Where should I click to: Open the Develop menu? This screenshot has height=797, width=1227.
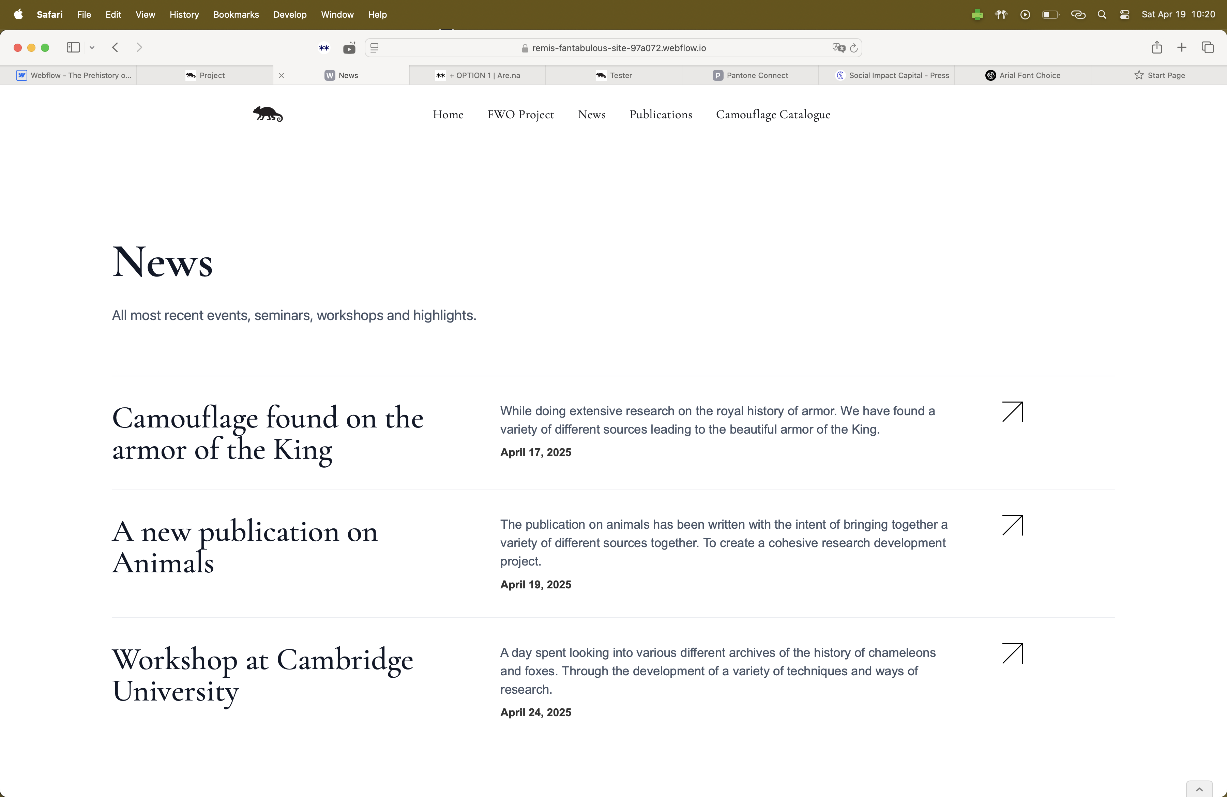tap(290, 14)
